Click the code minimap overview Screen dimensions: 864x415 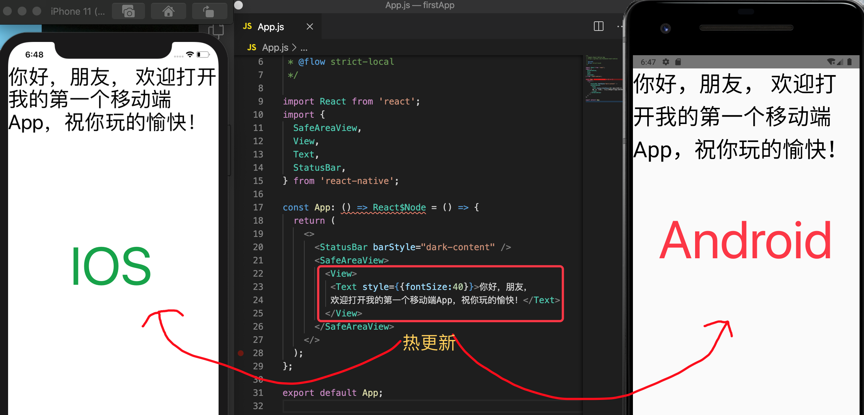tap(603, 78)
